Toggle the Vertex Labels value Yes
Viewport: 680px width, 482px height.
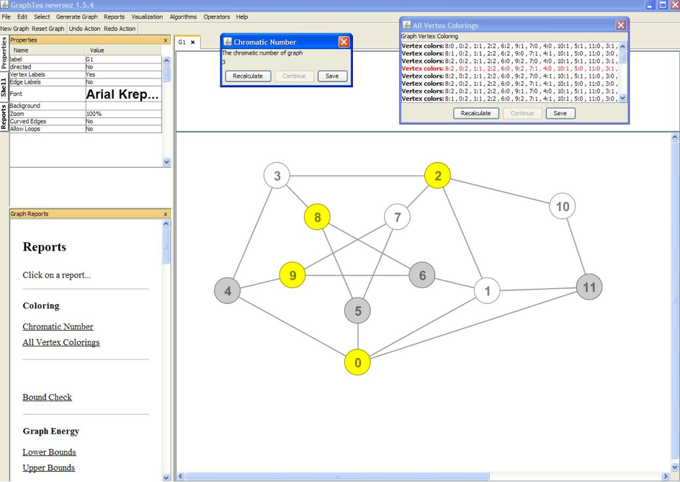point(122,74)
